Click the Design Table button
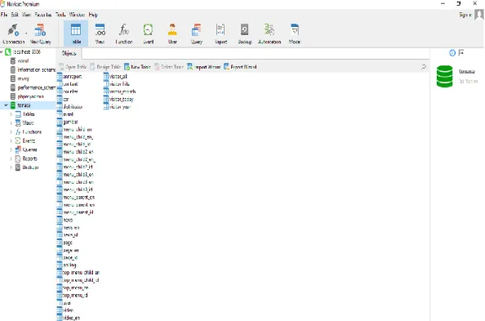 click(x=105, y=66)
